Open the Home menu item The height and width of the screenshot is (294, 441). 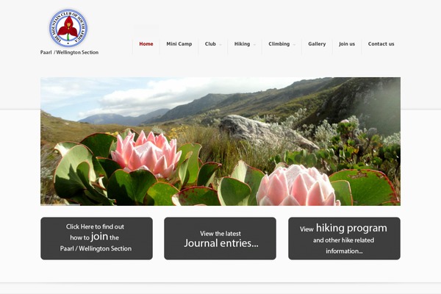click(146, 44)
